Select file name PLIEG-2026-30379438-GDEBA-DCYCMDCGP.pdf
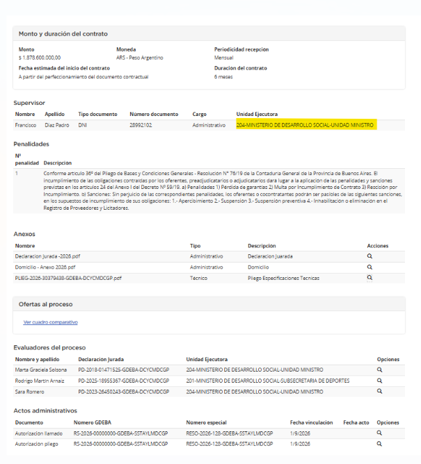The width and height of the screenshot is (421, 464). coord(68,278)
